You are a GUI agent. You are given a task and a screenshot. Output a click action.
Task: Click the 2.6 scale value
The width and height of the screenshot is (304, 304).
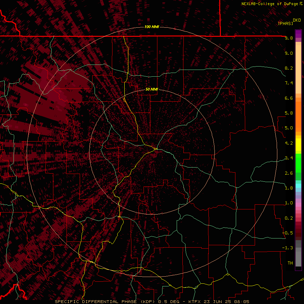coord(289,173)
